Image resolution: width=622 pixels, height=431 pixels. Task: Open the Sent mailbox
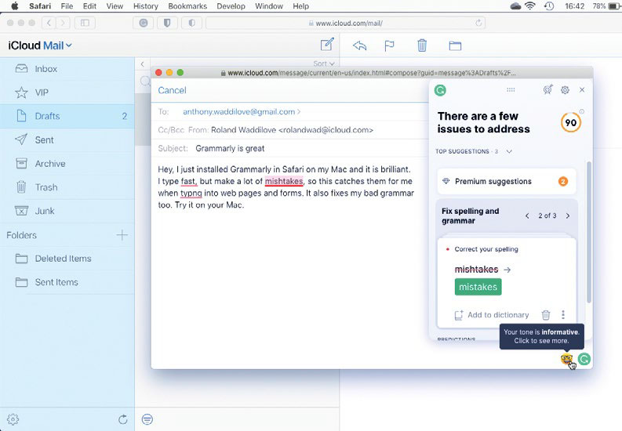click(67, 139)
